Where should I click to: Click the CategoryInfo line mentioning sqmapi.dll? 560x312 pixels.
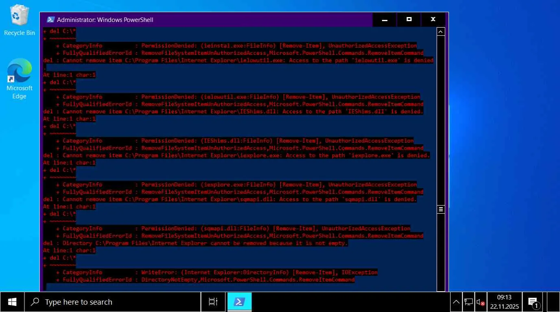coord(233,228)
